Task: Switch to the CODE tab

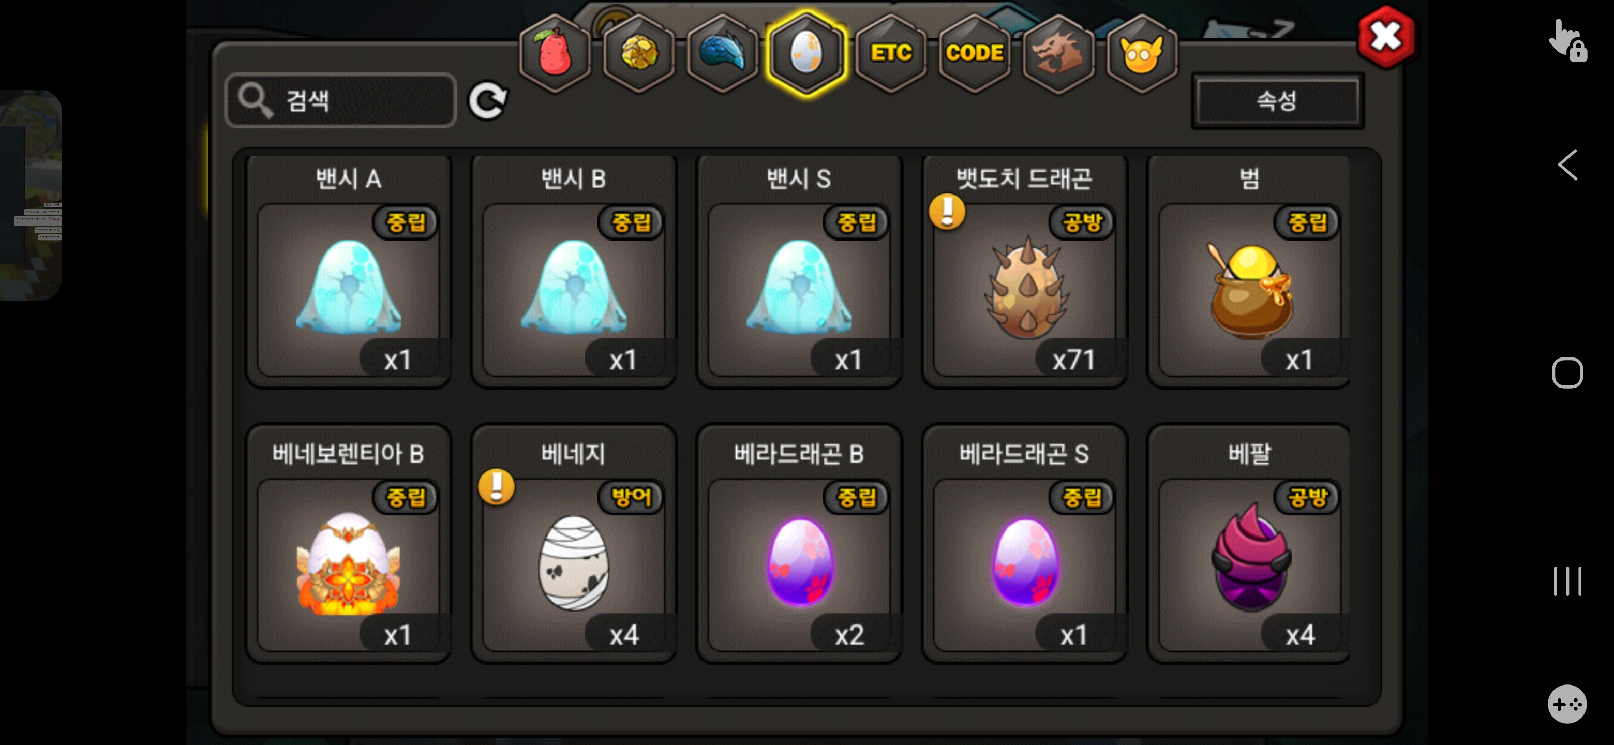Action: tap(974, 53)
